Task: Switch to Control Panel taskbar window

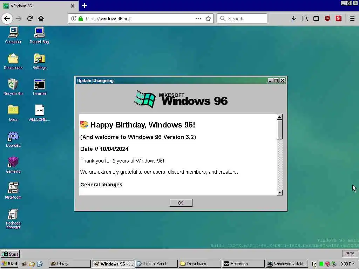Action: [x=156, y=264]
